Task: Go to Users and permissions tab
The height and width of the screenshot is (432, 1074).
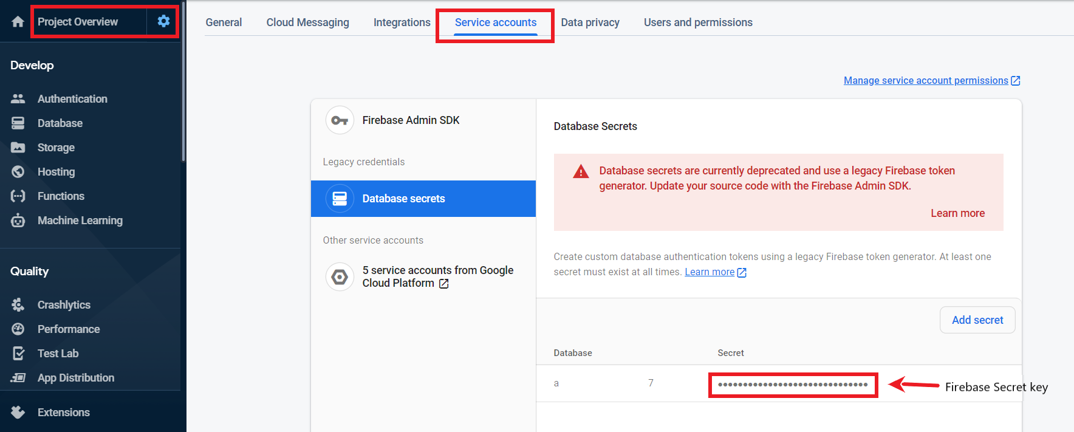Action: click(698, 22)
